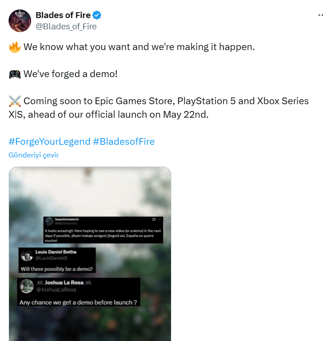
Task: Click the fire emoji in the tweet
Action: tap(14, 47)
